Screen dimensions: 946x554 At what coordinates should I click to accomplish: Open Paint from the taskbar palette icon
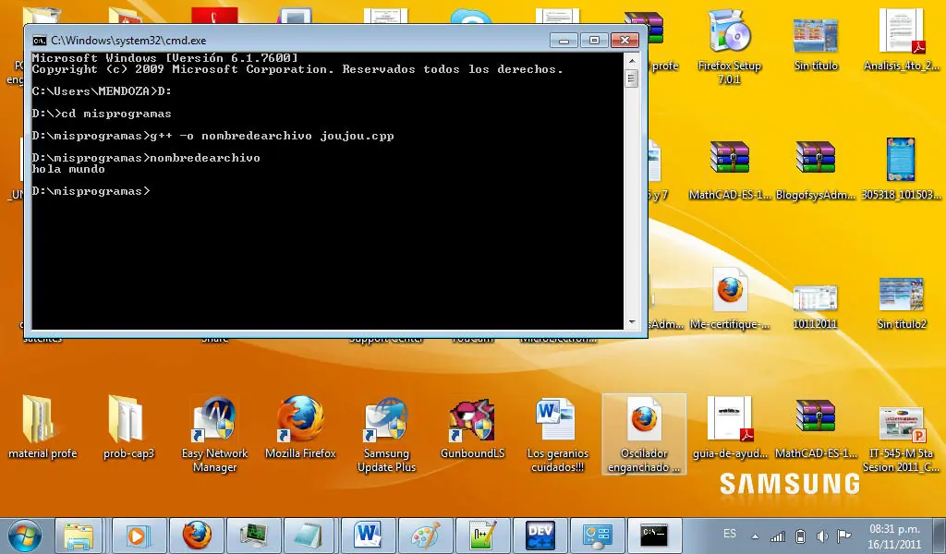click(425, 536)
